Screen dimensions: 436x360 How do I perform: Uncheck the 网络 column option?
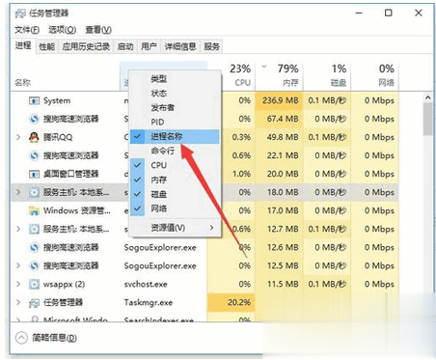pyautogui.click(x=175, y=208)
